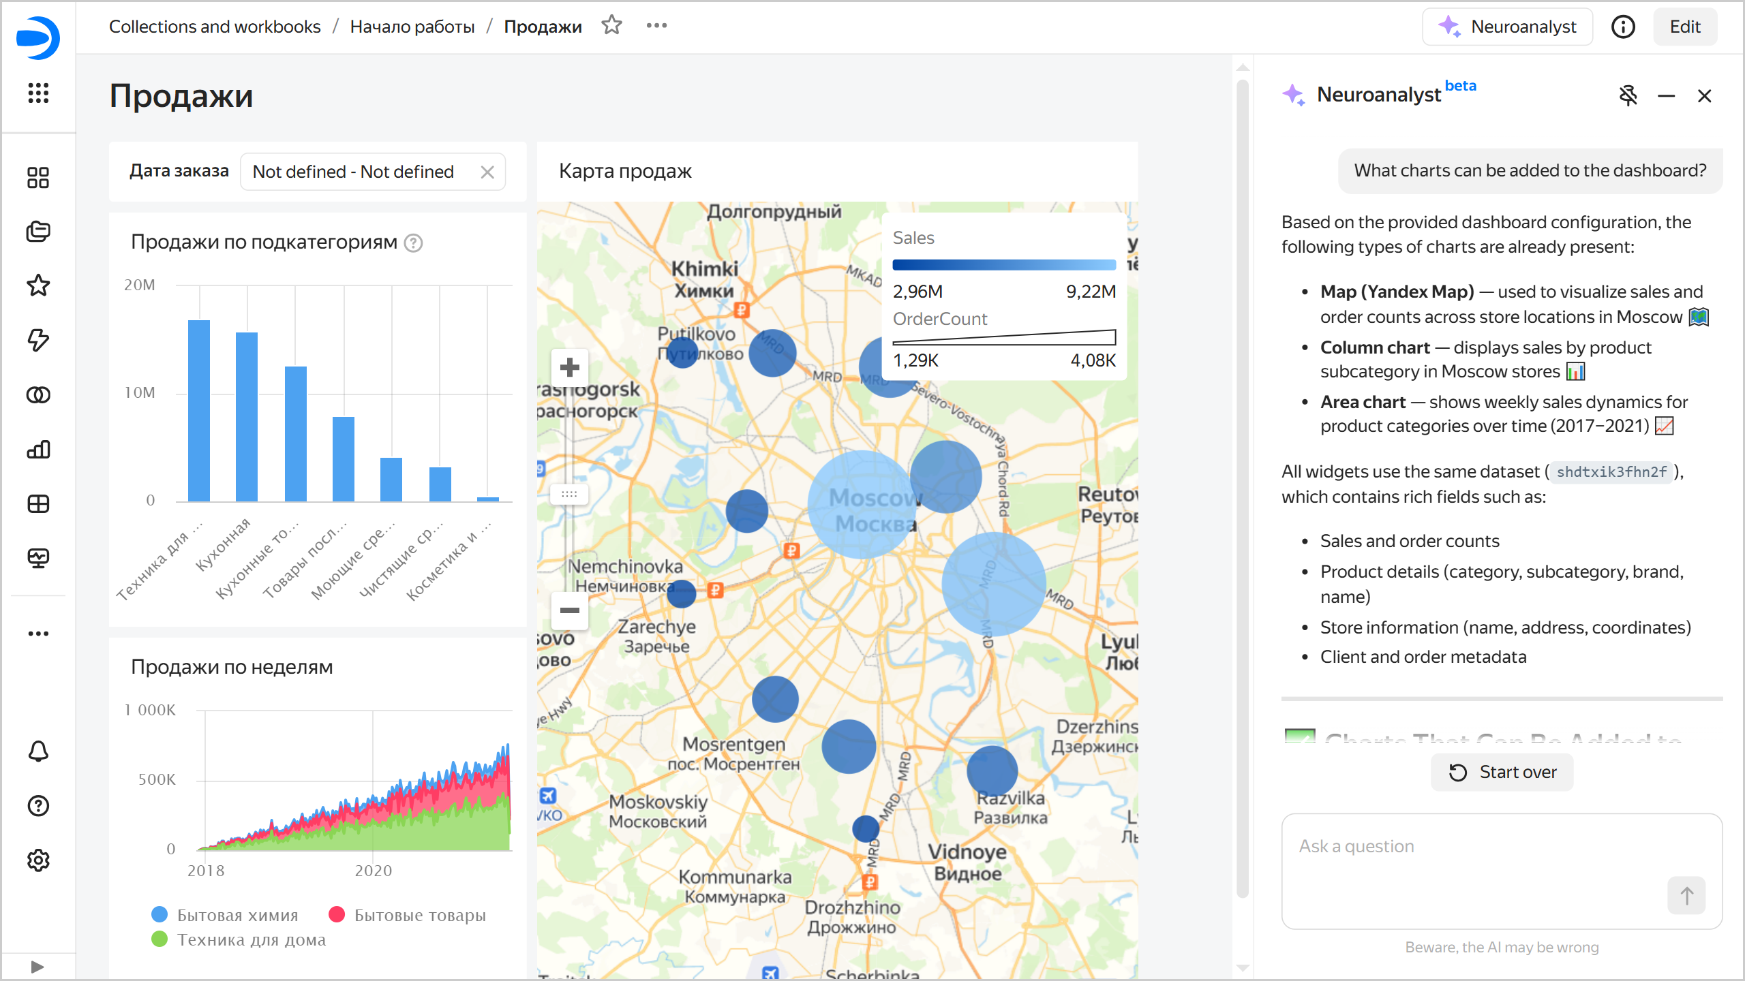Add dashboard Продажи to favorites star

[611, 26]
